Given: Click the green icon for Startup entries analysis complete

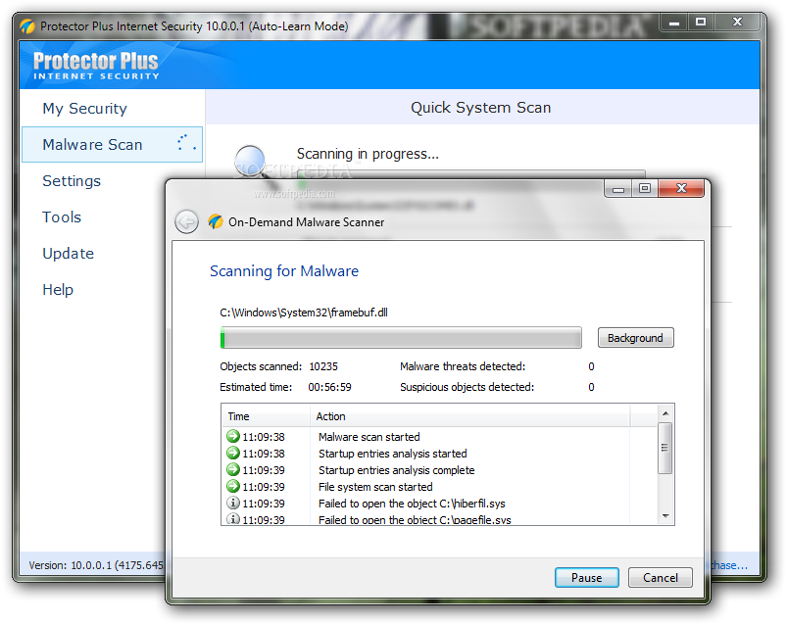Looking at the screenshot, I should pyautogui.click(x=233, y=469).
